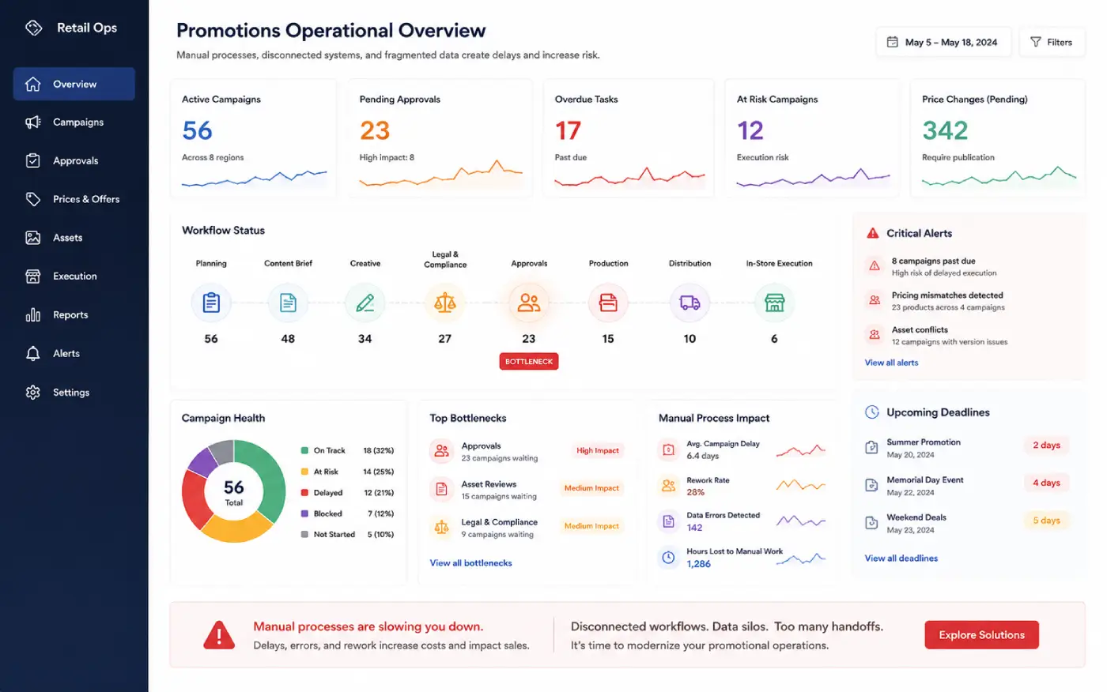
Task: Click the green On Track legend swatch
Action: click(x=304, y=451)
